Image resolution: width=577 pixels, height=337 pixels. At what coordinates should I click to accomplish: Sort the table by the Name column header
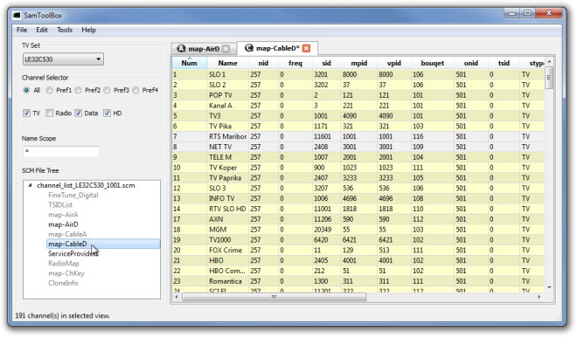pyautogui.click(x=227, y=63)
